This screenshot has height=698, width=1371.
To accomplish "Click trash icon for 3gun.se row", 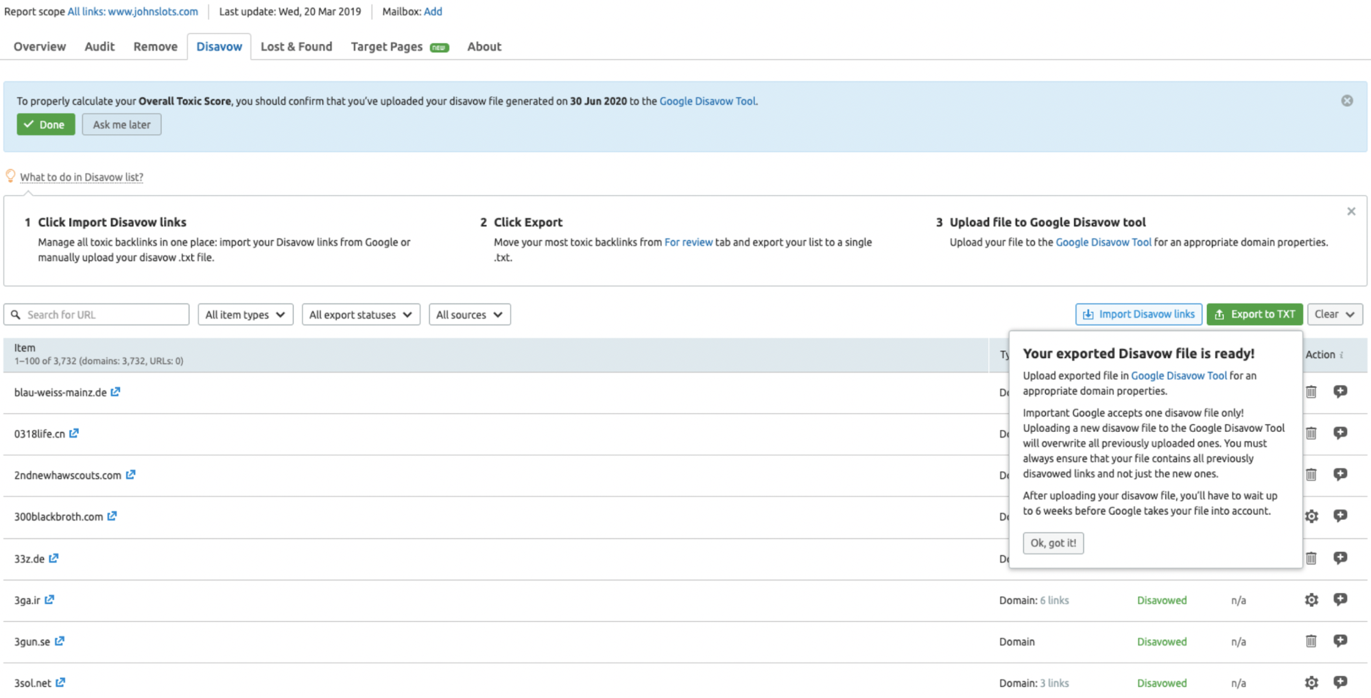I will pyautogui.click(x=1311, y=641).
